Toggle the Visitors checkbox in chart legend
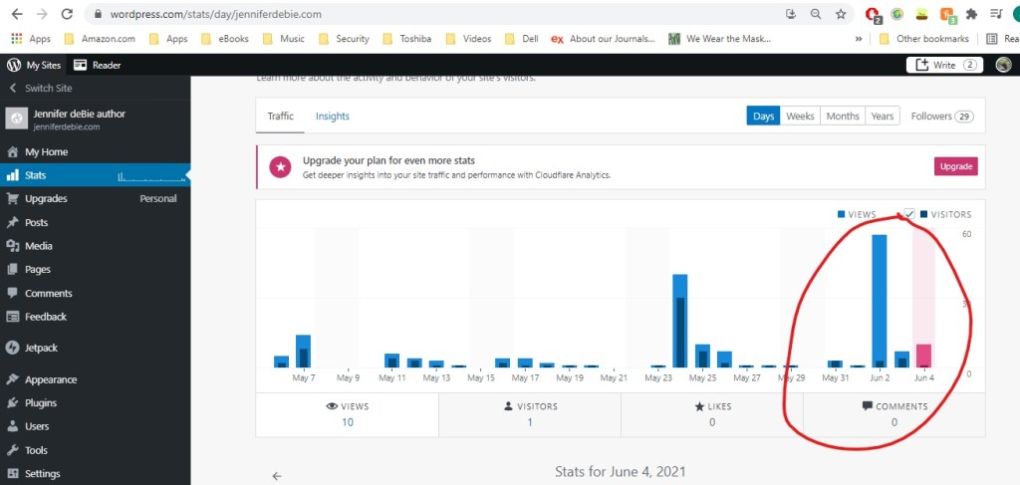The width and height of the screenshot is (1020, 485). (x=908, y=214)
